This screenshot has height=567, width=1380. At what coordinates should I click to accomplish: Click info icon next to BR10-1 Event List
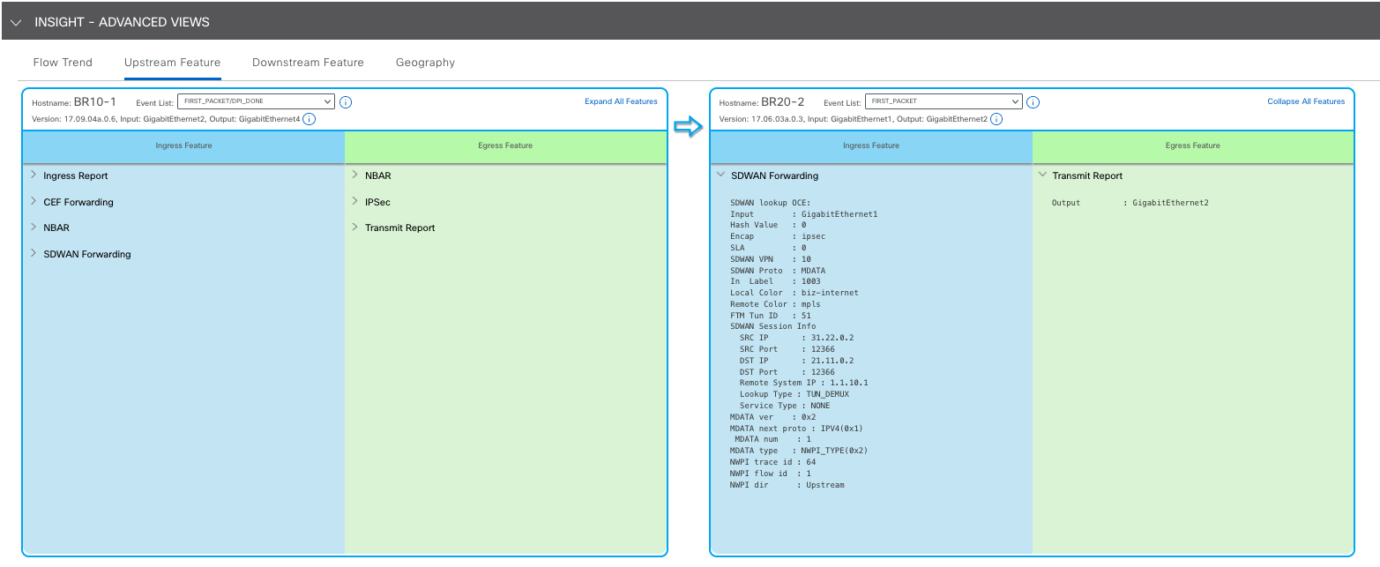click(x=346, y=102)
